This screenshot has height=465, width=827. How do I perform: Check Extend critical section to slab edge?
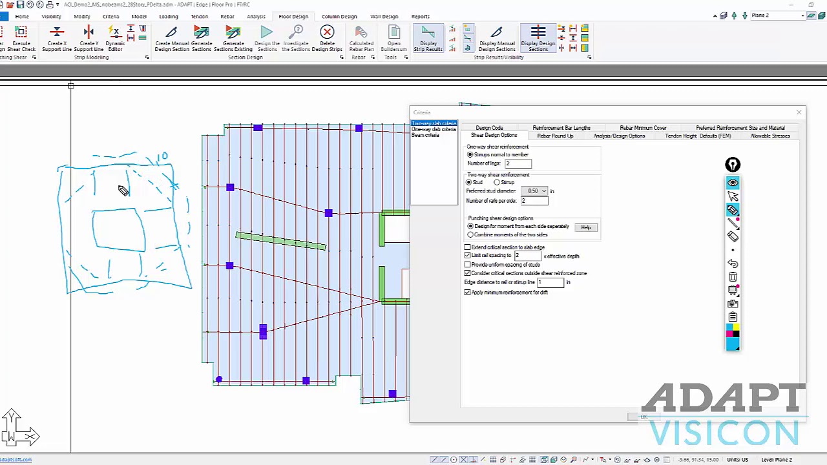467,247
